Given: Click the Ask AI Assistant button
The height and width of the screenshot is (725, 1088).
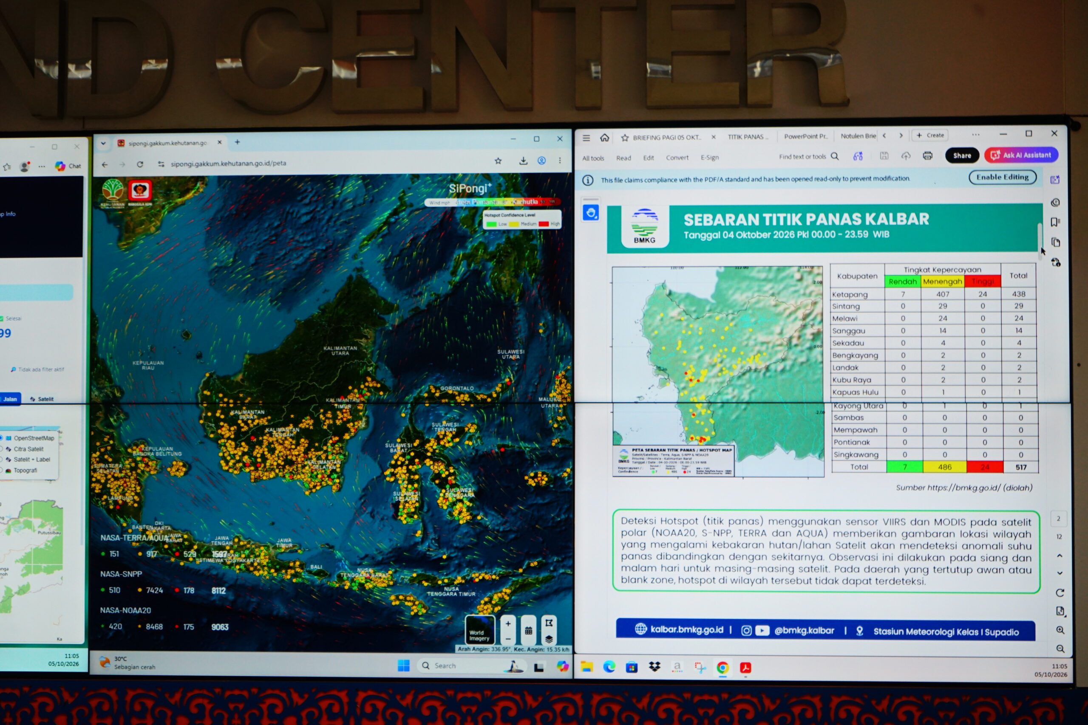Looking at the screenshot, I should point(1021,155).
